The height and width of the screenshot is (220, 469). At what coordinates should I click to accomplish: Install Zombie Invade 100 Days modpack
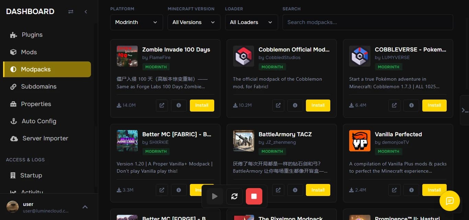coord(202,105)
